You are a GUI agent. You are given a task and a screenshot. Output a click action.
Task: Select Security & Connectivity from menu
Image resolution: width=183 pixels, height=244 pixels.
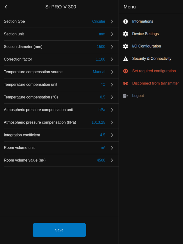[x=152, y=59]
